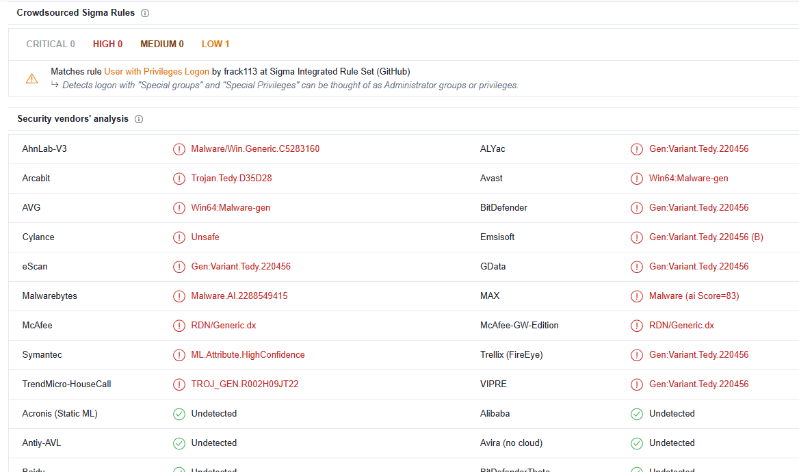This screenshot has width=799, height=472.
Task: Click Security vendors' analysis heading
Action: 73,119
